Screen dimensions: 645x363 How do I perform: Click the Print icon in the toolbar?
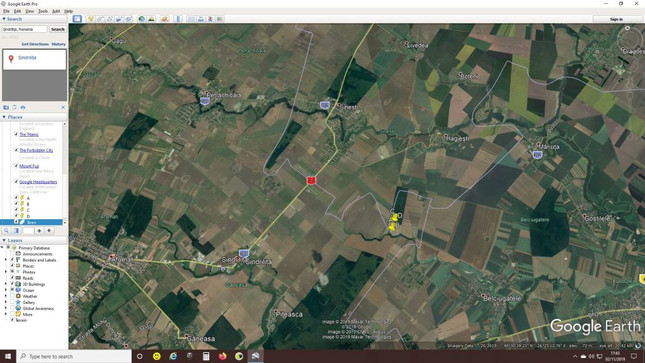pyautogui.click(x=200, y=19)
